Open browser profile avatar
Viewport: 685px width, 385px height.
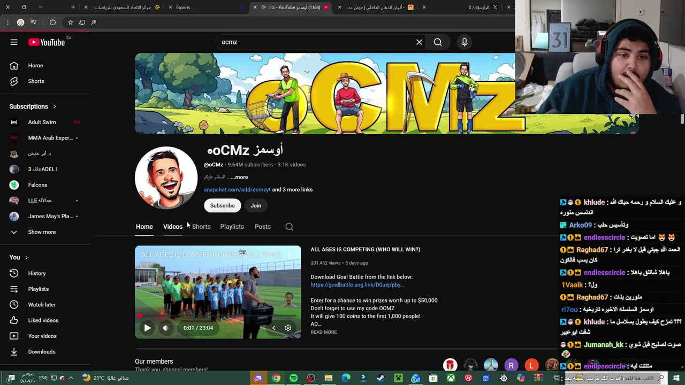[20, 22]
